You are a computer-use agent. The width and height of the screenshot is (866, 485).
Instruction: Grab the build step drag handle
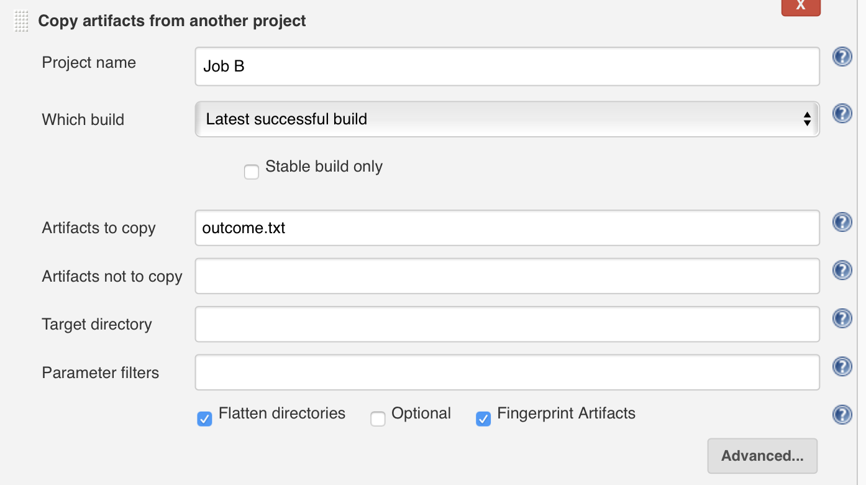tap(22, 21)
